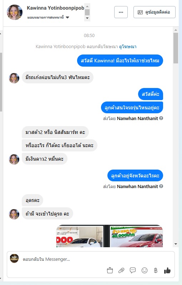Open the three-dots more options button

tap(121, 12)
